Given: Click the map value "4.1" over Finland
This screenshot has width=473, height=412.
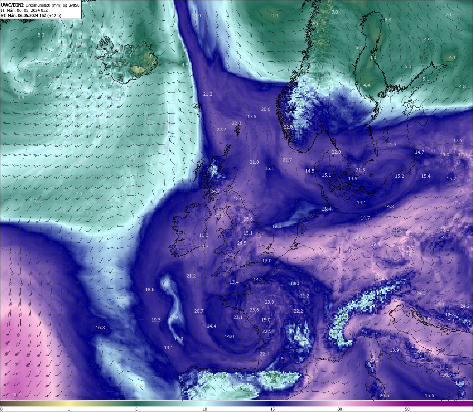Looking at the screenshot, I should click(452, 57).
